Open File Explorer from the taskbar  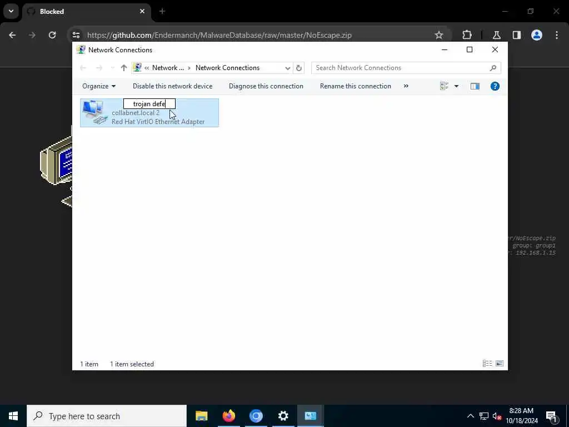pyautogui.click(x=201, y=416)
